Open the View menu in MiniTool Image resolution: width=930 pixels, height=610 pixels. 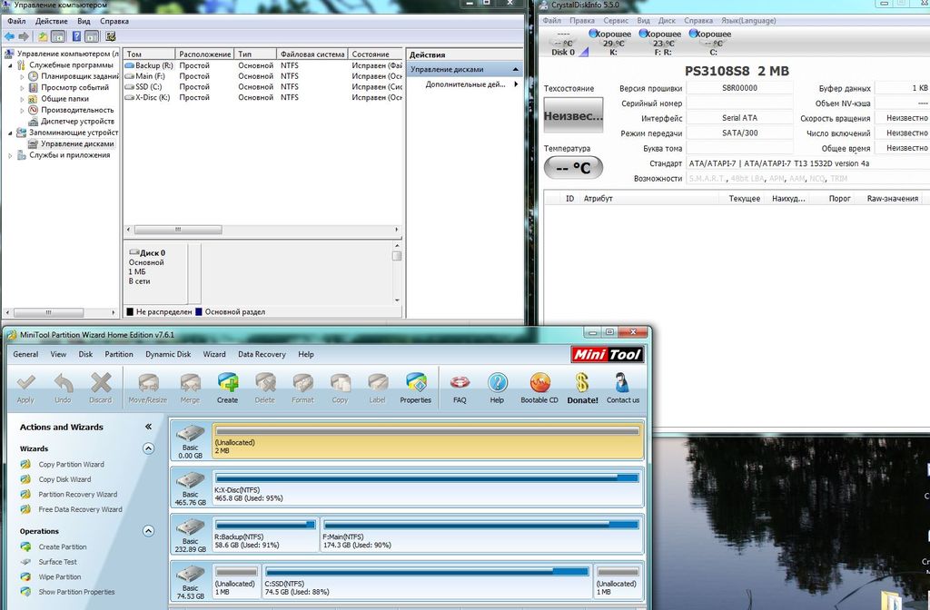[x=58, y=354]
